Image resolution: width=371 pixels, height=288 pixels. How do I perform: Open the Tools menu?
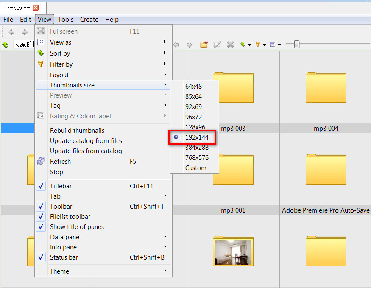point(66,20)
